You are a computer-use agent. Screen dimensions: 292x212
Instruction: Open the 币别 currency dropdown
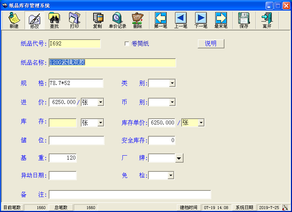[x=172, y=102]
